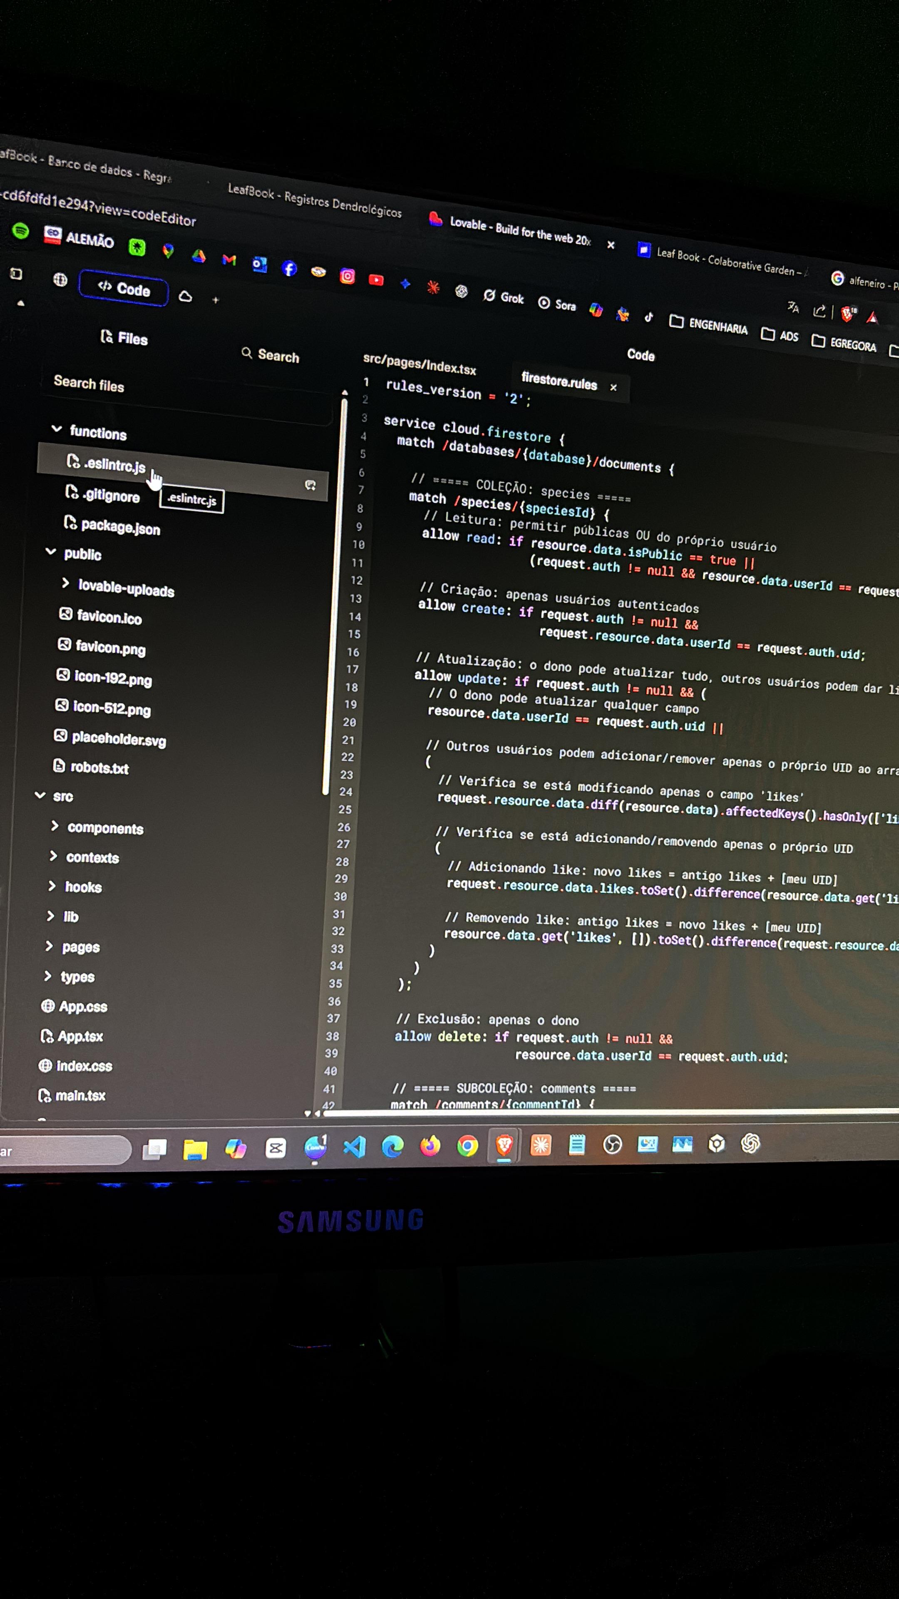The height and width of the screenshot is (1599, 899).
Task: Collapse the src folder
Action: point(54,797)
